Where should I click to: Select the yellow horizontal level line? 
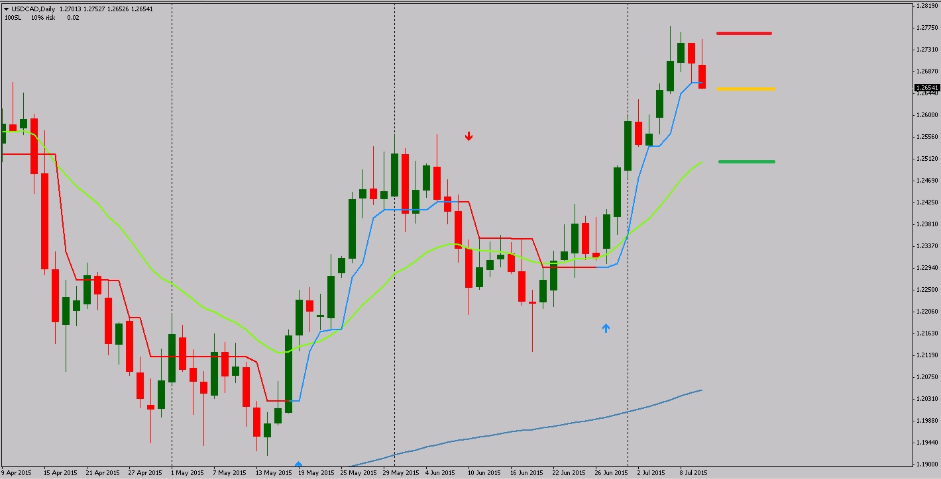(x=746, y=89)
